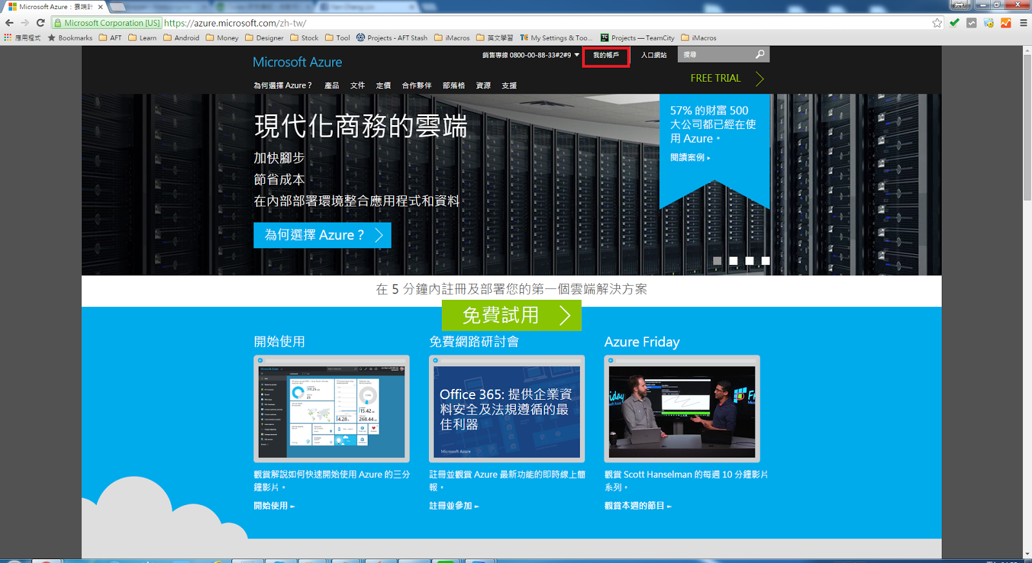This screenshot has width=1032, height=563.
Task: Select the first carousel slide indicator
Action: click(717, 261)
